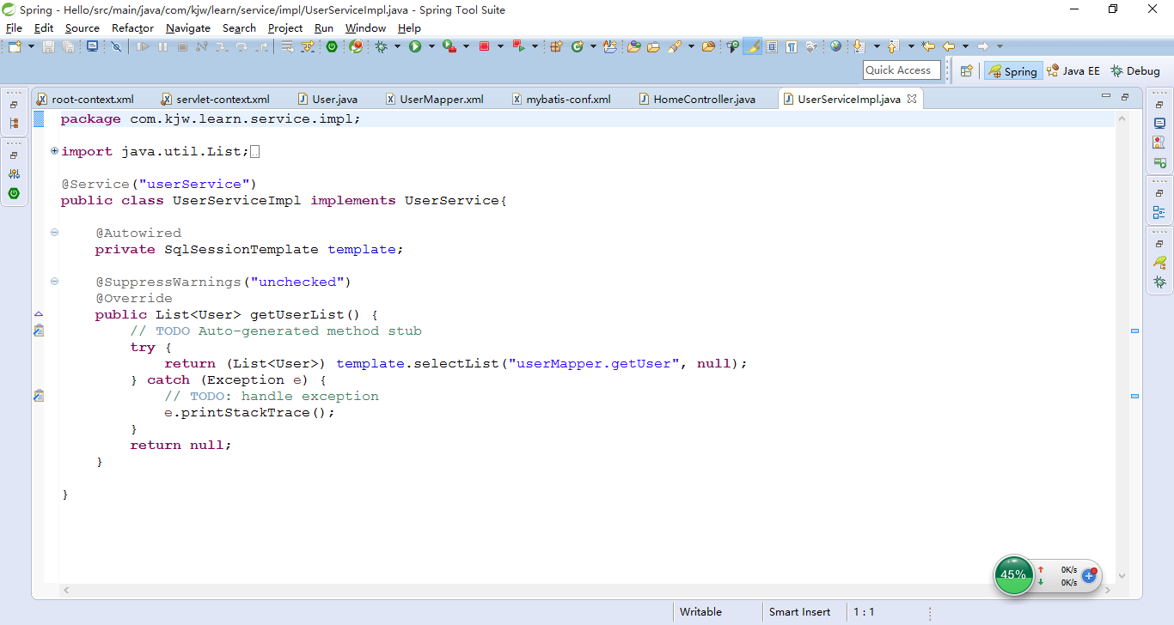Switch to the root-context.xml tab
The width and height of the screenshot is (1174, 625).
point(85,99)
